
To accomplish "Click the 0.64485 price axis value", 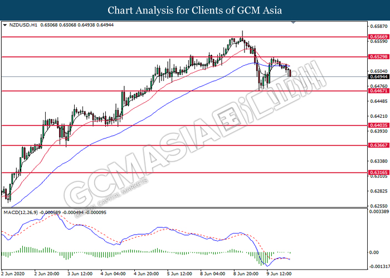I will (x=379, y=101).
